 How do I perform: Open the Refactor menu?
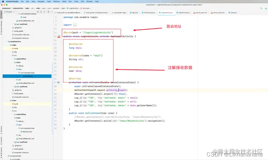tap(56, 1)
